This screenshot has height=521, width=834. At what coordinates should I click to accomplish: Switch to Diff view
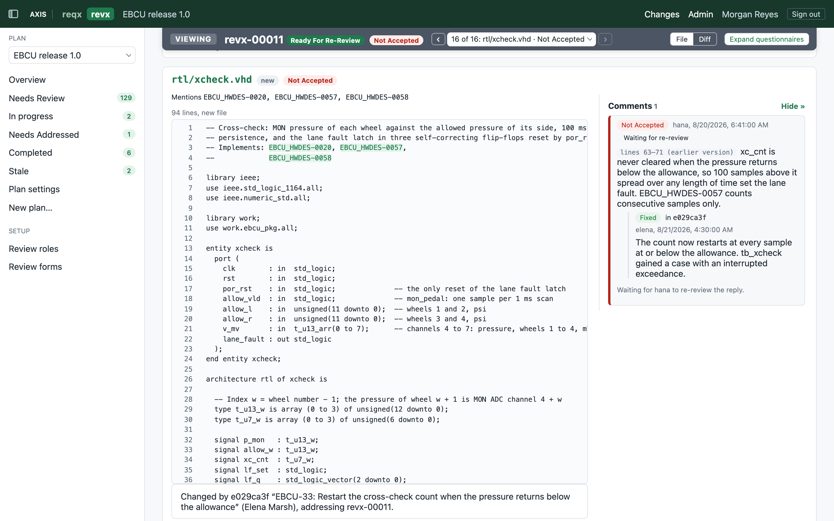705,39
